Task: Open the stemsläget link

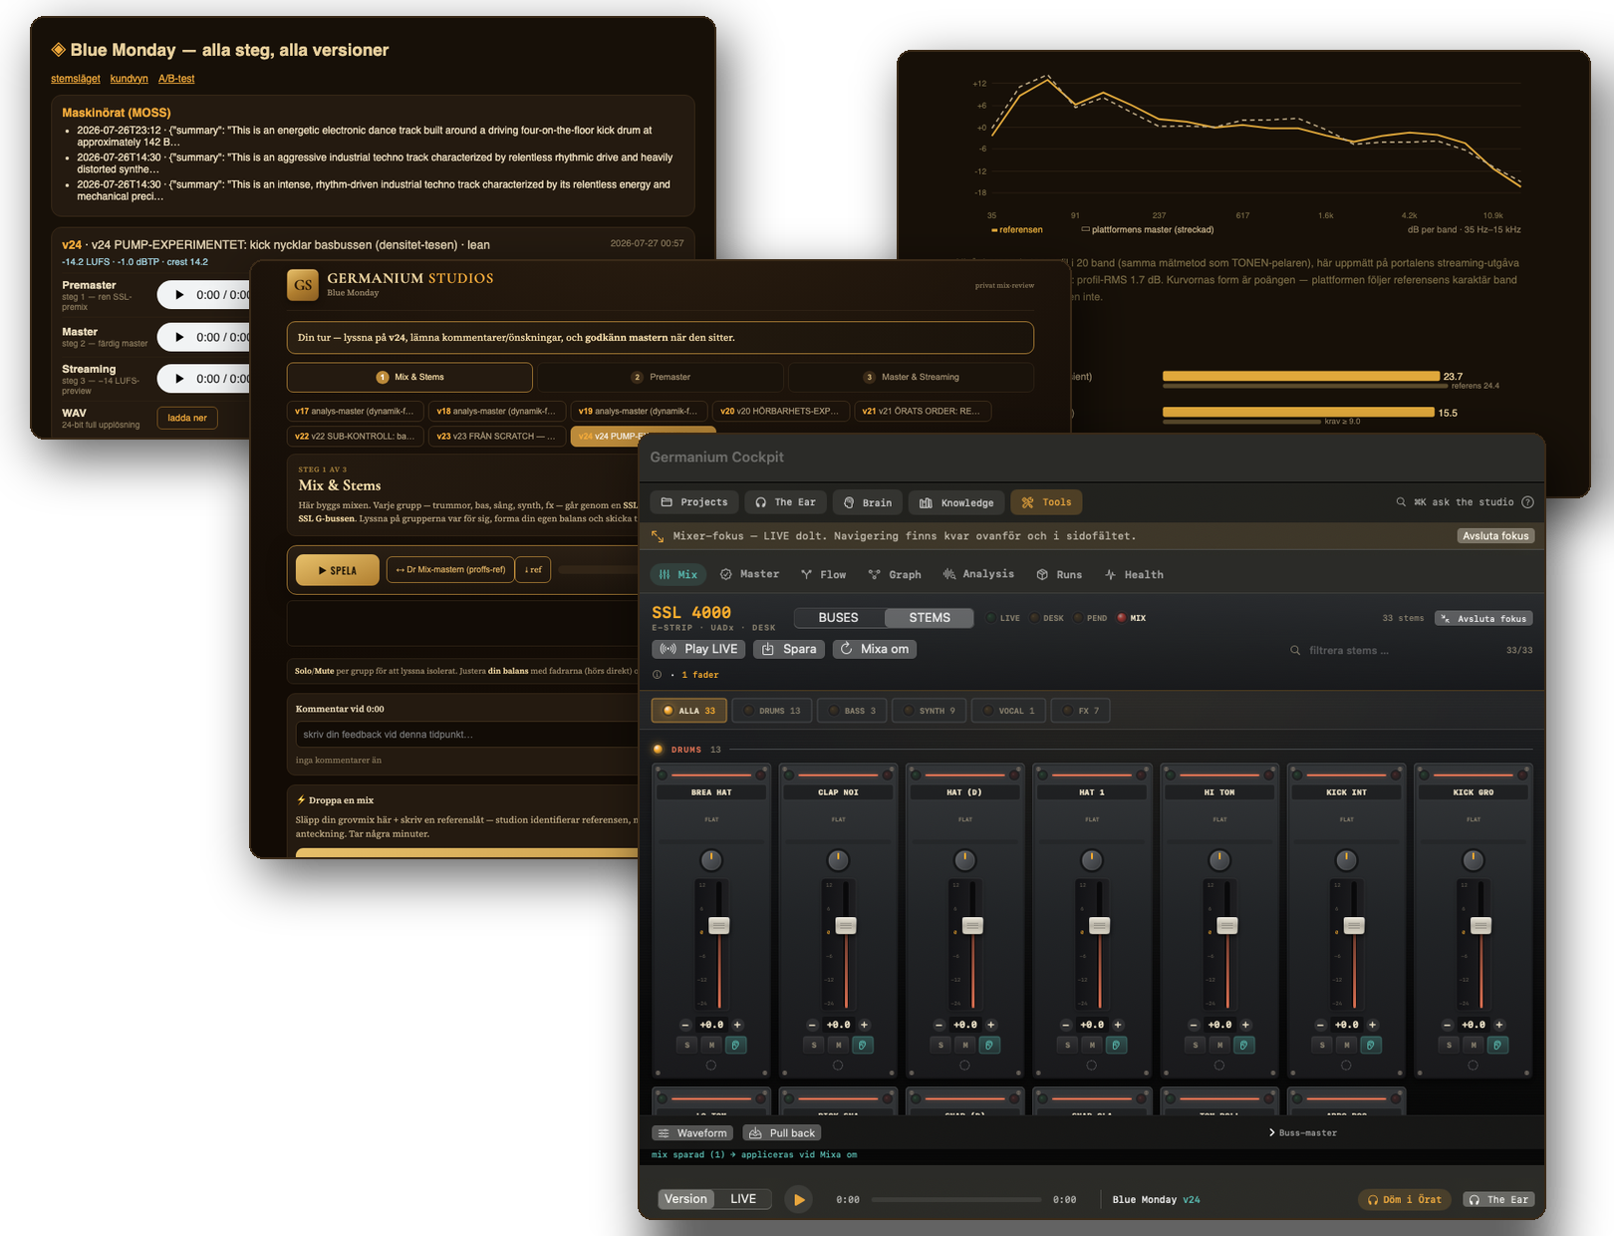Action: (x=76, y=79)
